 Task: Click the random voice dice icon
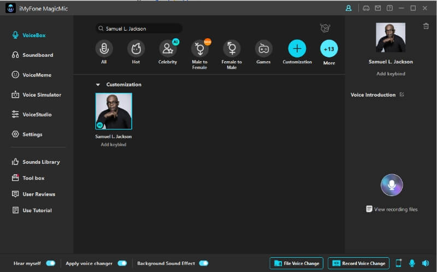[x=325, y=28]
